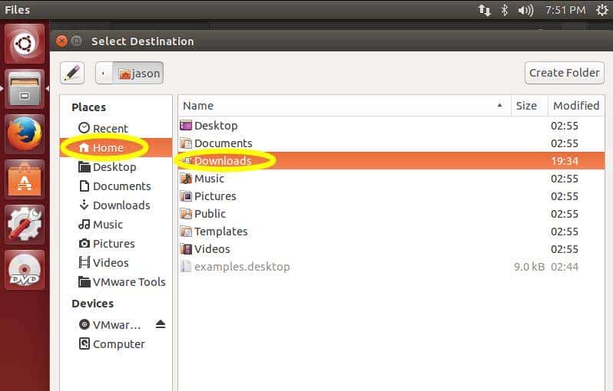The image size is (613, 391).
Task: Sort by the Modified column header
Action: 576,106
